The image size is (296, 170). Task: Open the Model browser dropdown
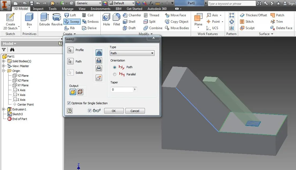(x=9, y=44)
